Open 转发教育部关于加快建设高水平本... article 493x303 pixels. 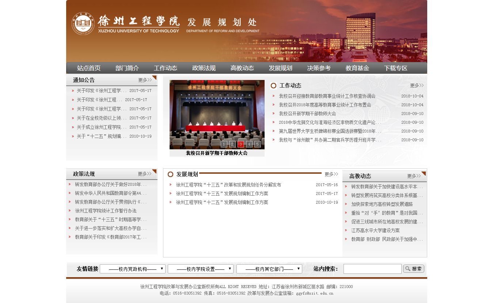(x=387, y=187)
